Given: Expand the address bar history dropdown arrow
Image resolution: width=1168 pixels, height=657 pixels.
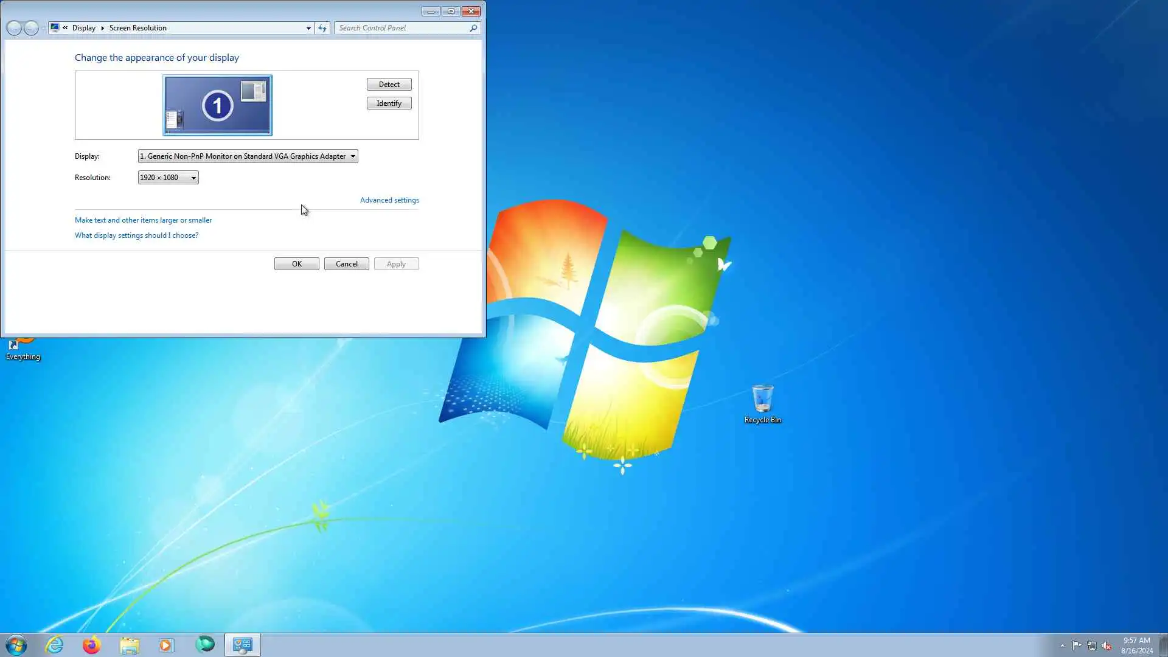Looking at the screenshot, I should pos(308,28).
